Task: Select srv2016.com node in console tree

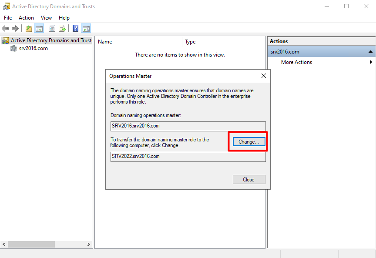Action: [x=34, y=48]
